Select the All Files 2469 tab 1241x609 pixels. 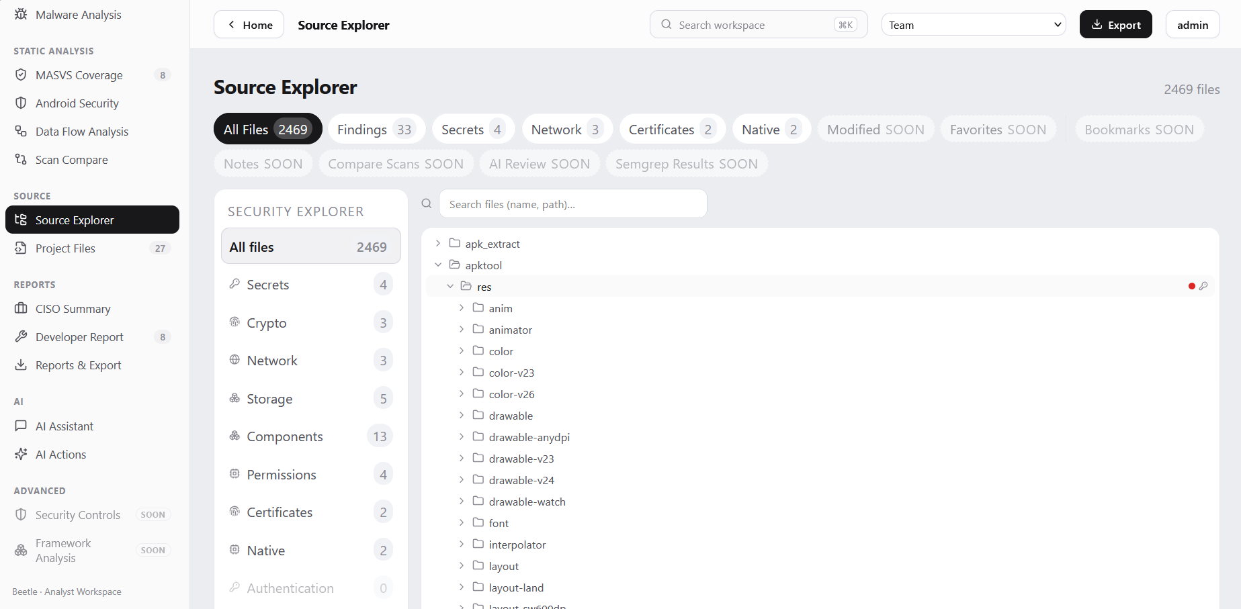point(267,129)
